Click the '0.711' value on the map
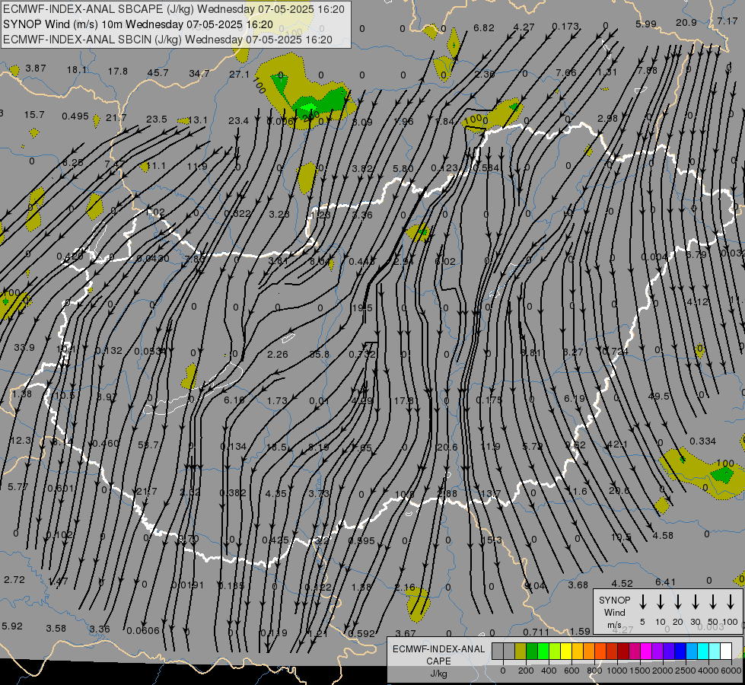 [x=536, y=632]
